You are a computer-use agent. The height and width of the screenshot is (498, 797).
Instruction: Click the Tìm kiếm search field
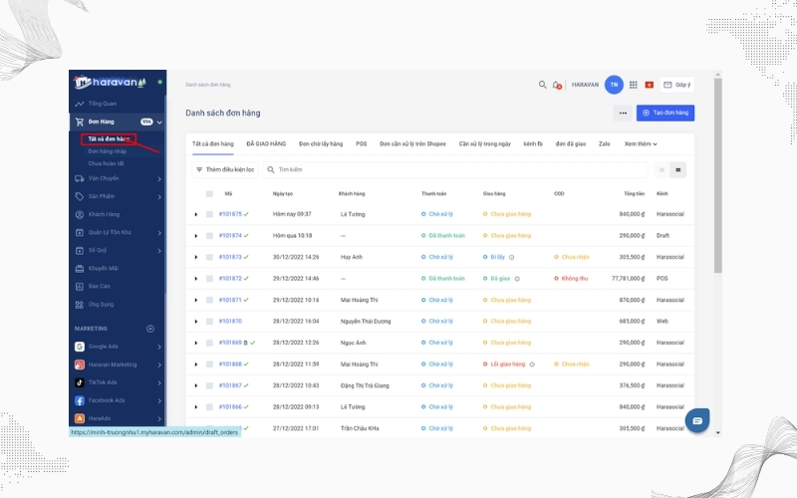398,170
